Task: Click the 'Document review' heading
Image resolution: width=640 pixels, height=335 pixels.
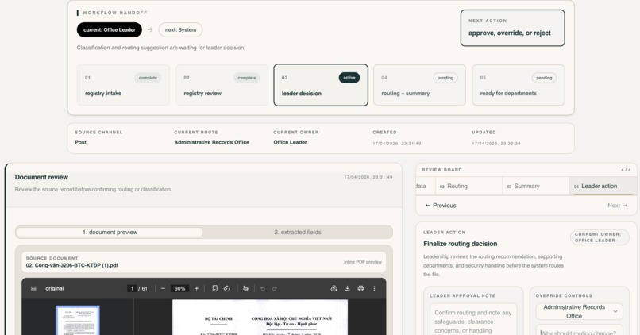Action: tap(41, 177)
